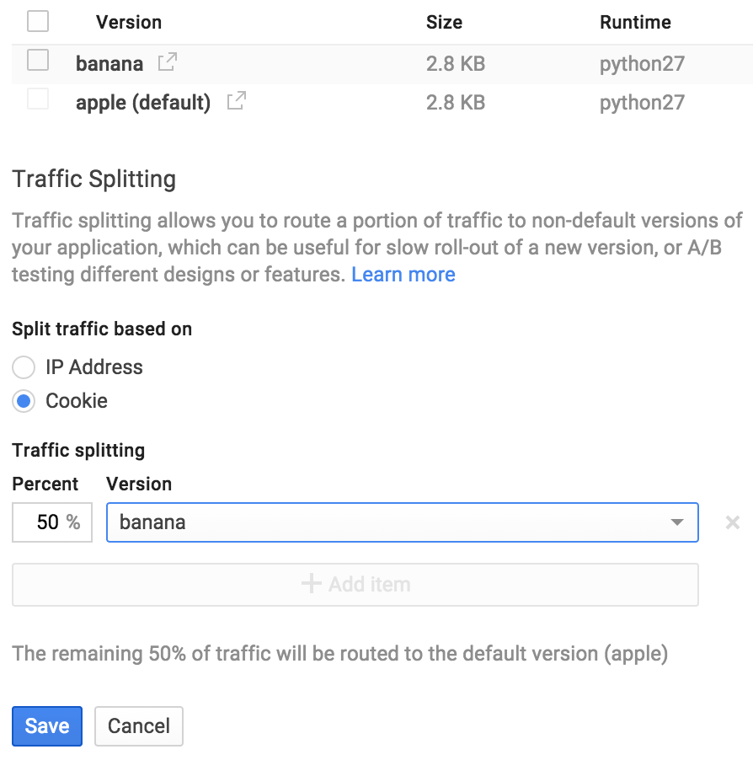Select IP Address as traffic split method
This screenshot has width=753, height=760.
(x=24, y=367)
